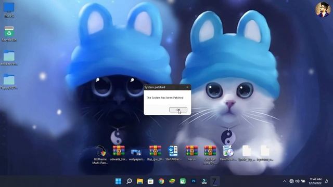The height and width of the screenshot is (187, 333).
Task: Click the profile picture in the corner
Action: (x=323, y=10)
